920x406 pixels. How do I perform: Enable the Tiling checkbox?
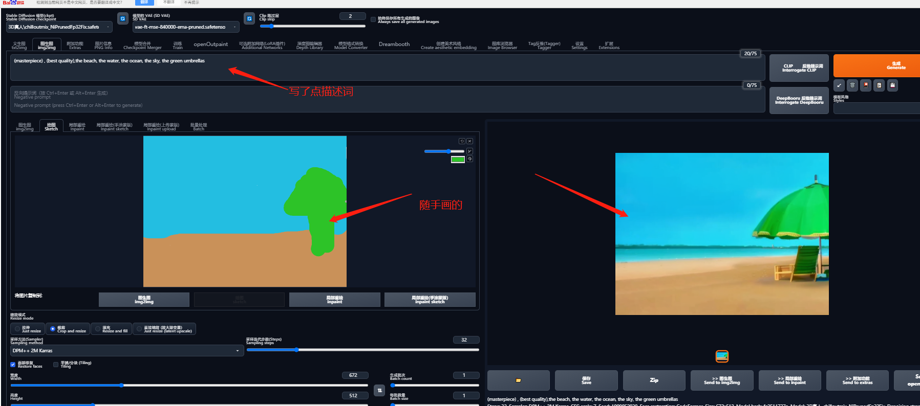point(56,365)
